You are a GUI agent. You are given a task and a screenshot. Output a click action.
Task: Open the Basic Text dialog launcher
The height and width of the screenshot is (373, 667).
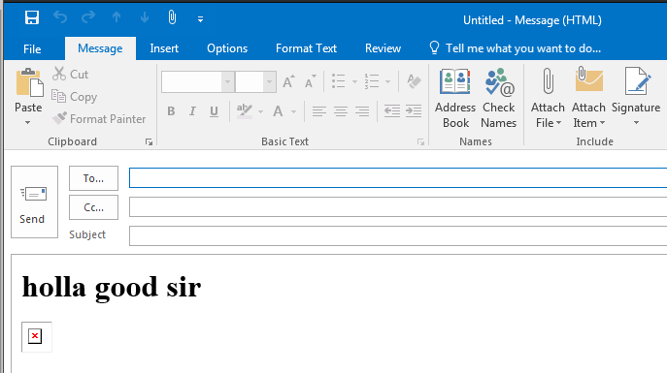(420, 142)
